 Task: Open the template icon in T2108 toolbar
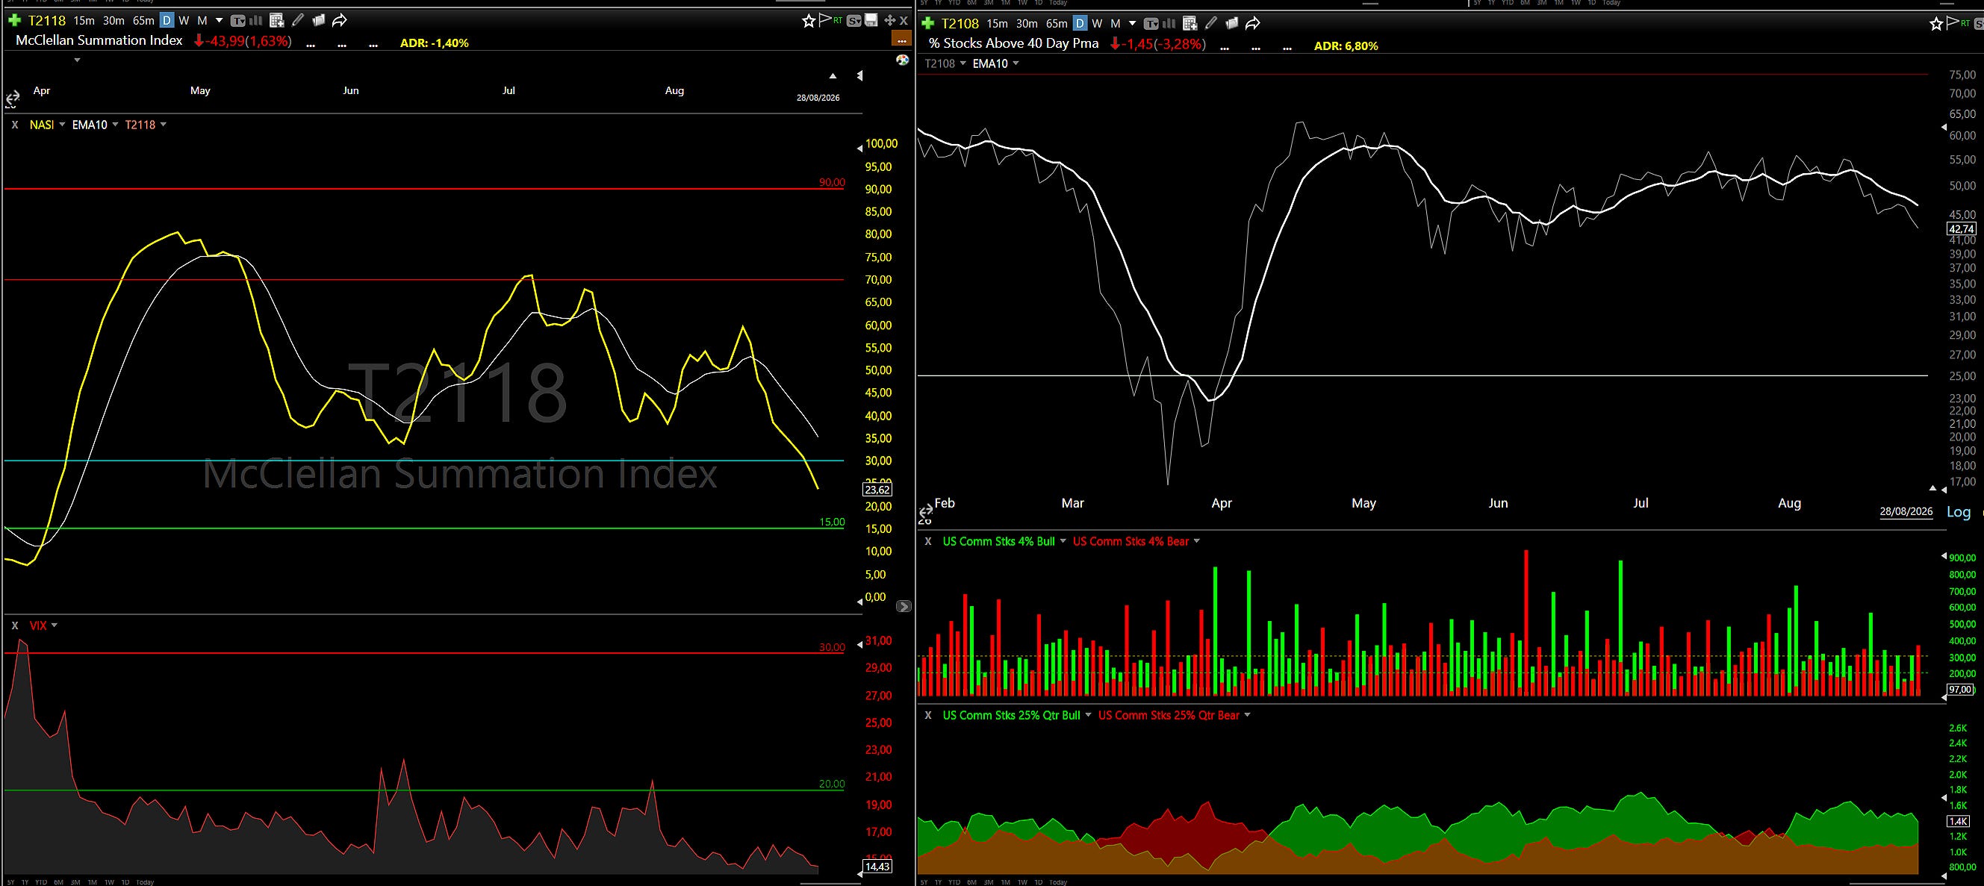tap(1151, 24)
